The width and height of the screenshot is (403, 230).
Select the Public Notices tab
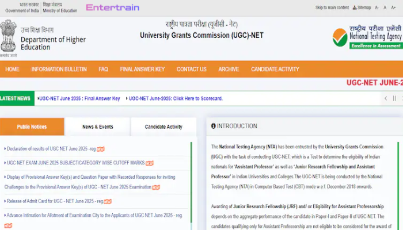click(x=32, y=126)
